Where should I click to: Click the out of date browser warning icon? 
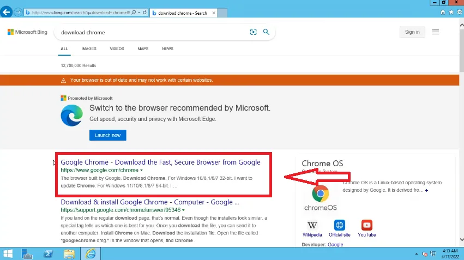63,80
